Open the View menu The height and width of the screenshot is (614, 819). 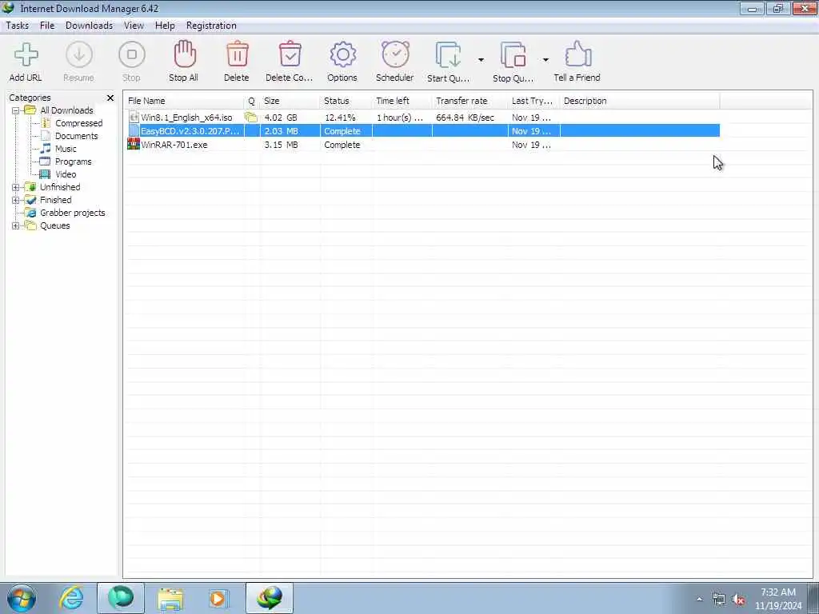(134, 26)
